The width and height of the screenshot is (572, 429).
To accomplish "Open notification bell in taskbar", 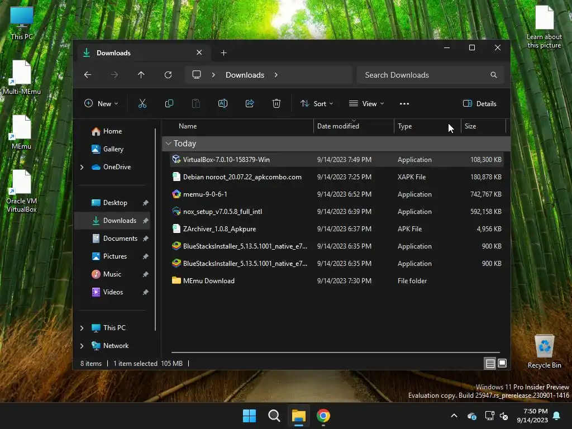I will [557, 416].
